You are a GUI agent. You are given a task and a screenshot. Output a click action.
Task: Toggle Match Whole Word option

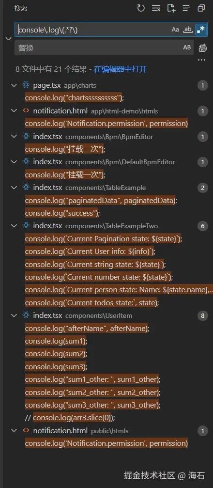[x=188, y=30]
